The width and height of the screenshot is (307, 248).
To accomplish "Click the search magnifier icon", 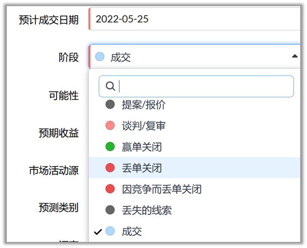I will (110, 86).
